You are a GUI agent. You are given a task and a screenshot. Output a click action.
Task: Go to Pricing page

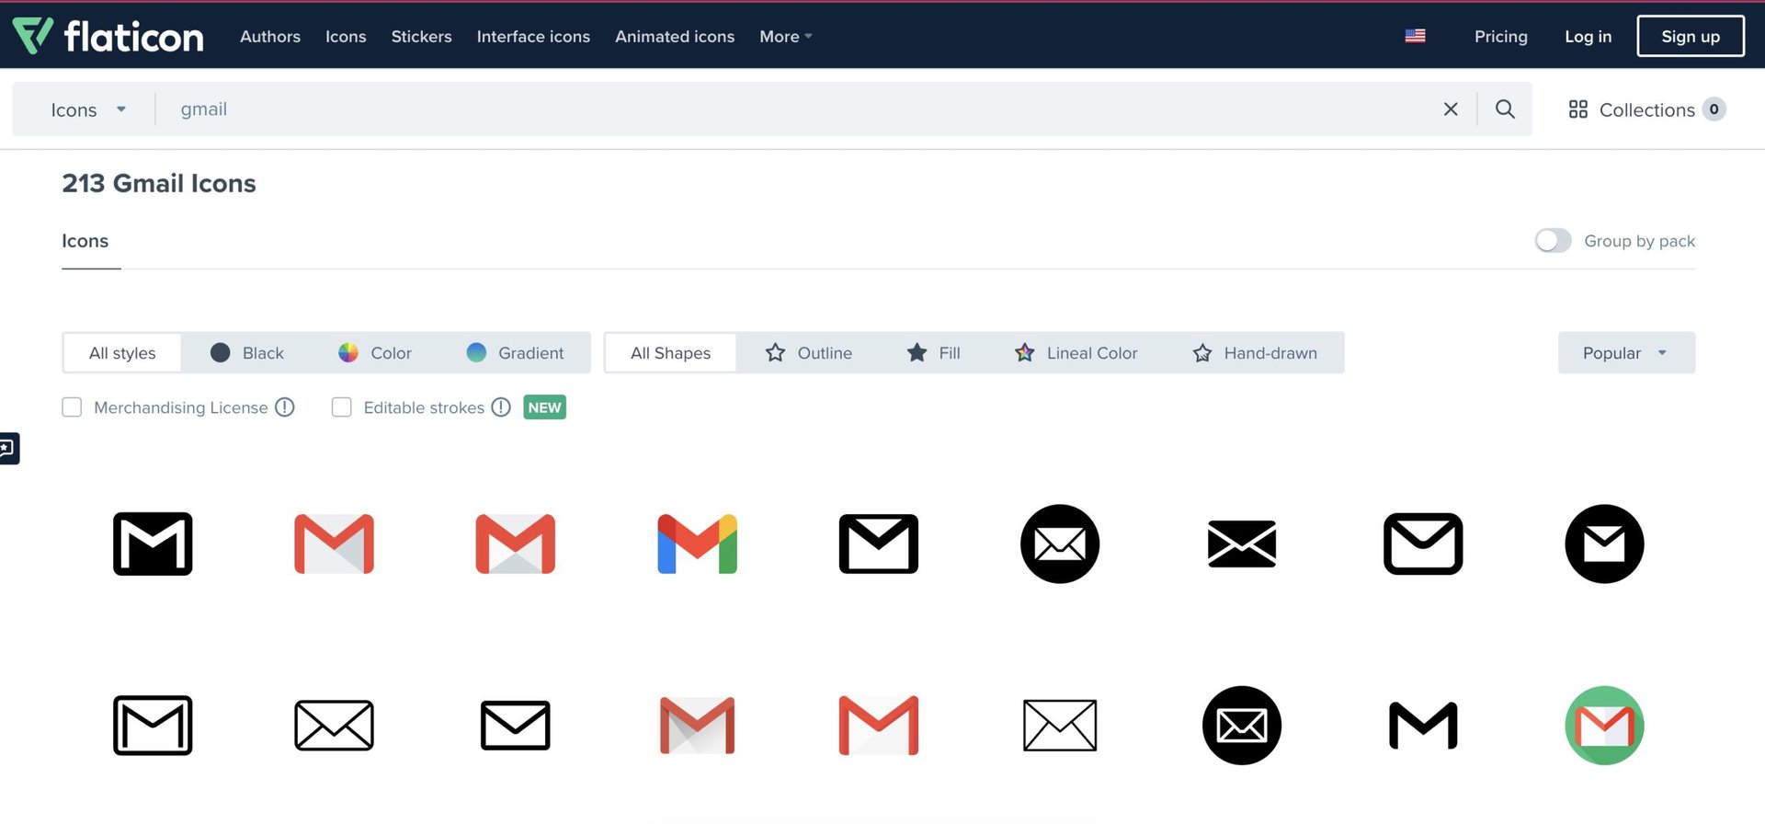1501,36
